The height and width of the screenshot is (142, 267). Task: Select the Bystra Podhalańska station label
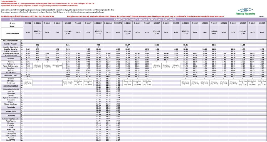click(x=11, y=98)
